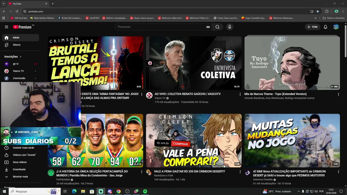Image resolution: width=347 pixels, height=195 pixels.
Task: Click the install app icon in address bar
Action: (x=312, y=11)
